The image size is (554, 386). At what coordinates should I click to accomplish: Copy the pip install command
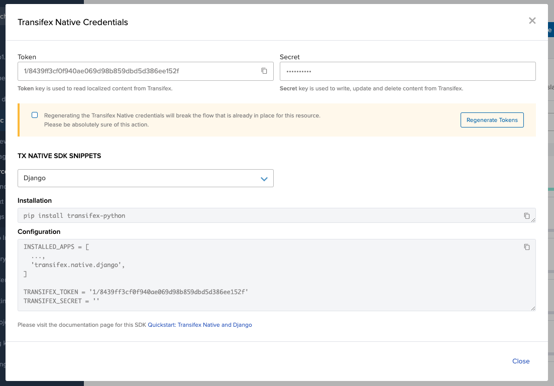click(x=527, y=216)
